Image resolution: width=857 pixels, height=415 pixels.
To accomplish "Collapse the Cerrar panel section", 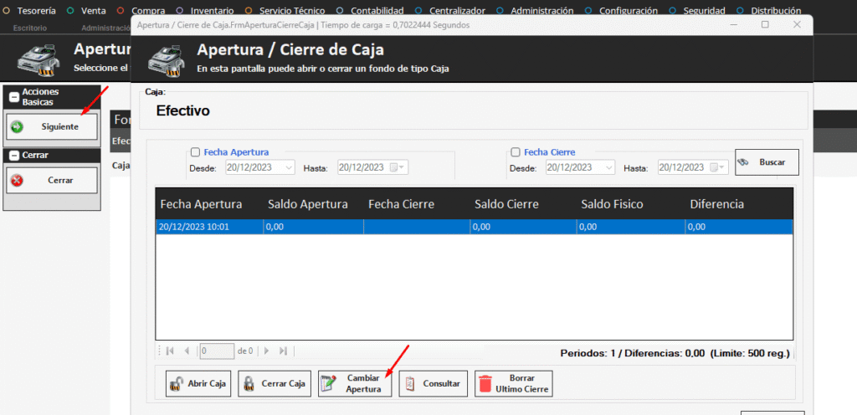I will tap(14, 156).
